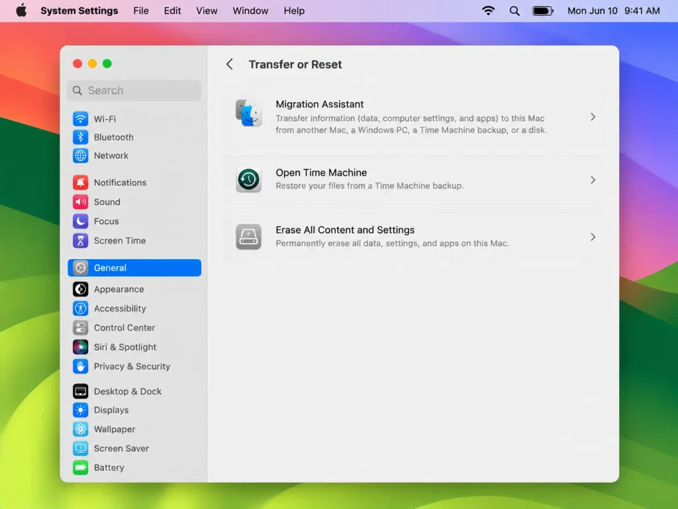This screenshot has width=678, height=509.
Task: Select the Accessibility label in sidebar
Action: coord(120,309)
